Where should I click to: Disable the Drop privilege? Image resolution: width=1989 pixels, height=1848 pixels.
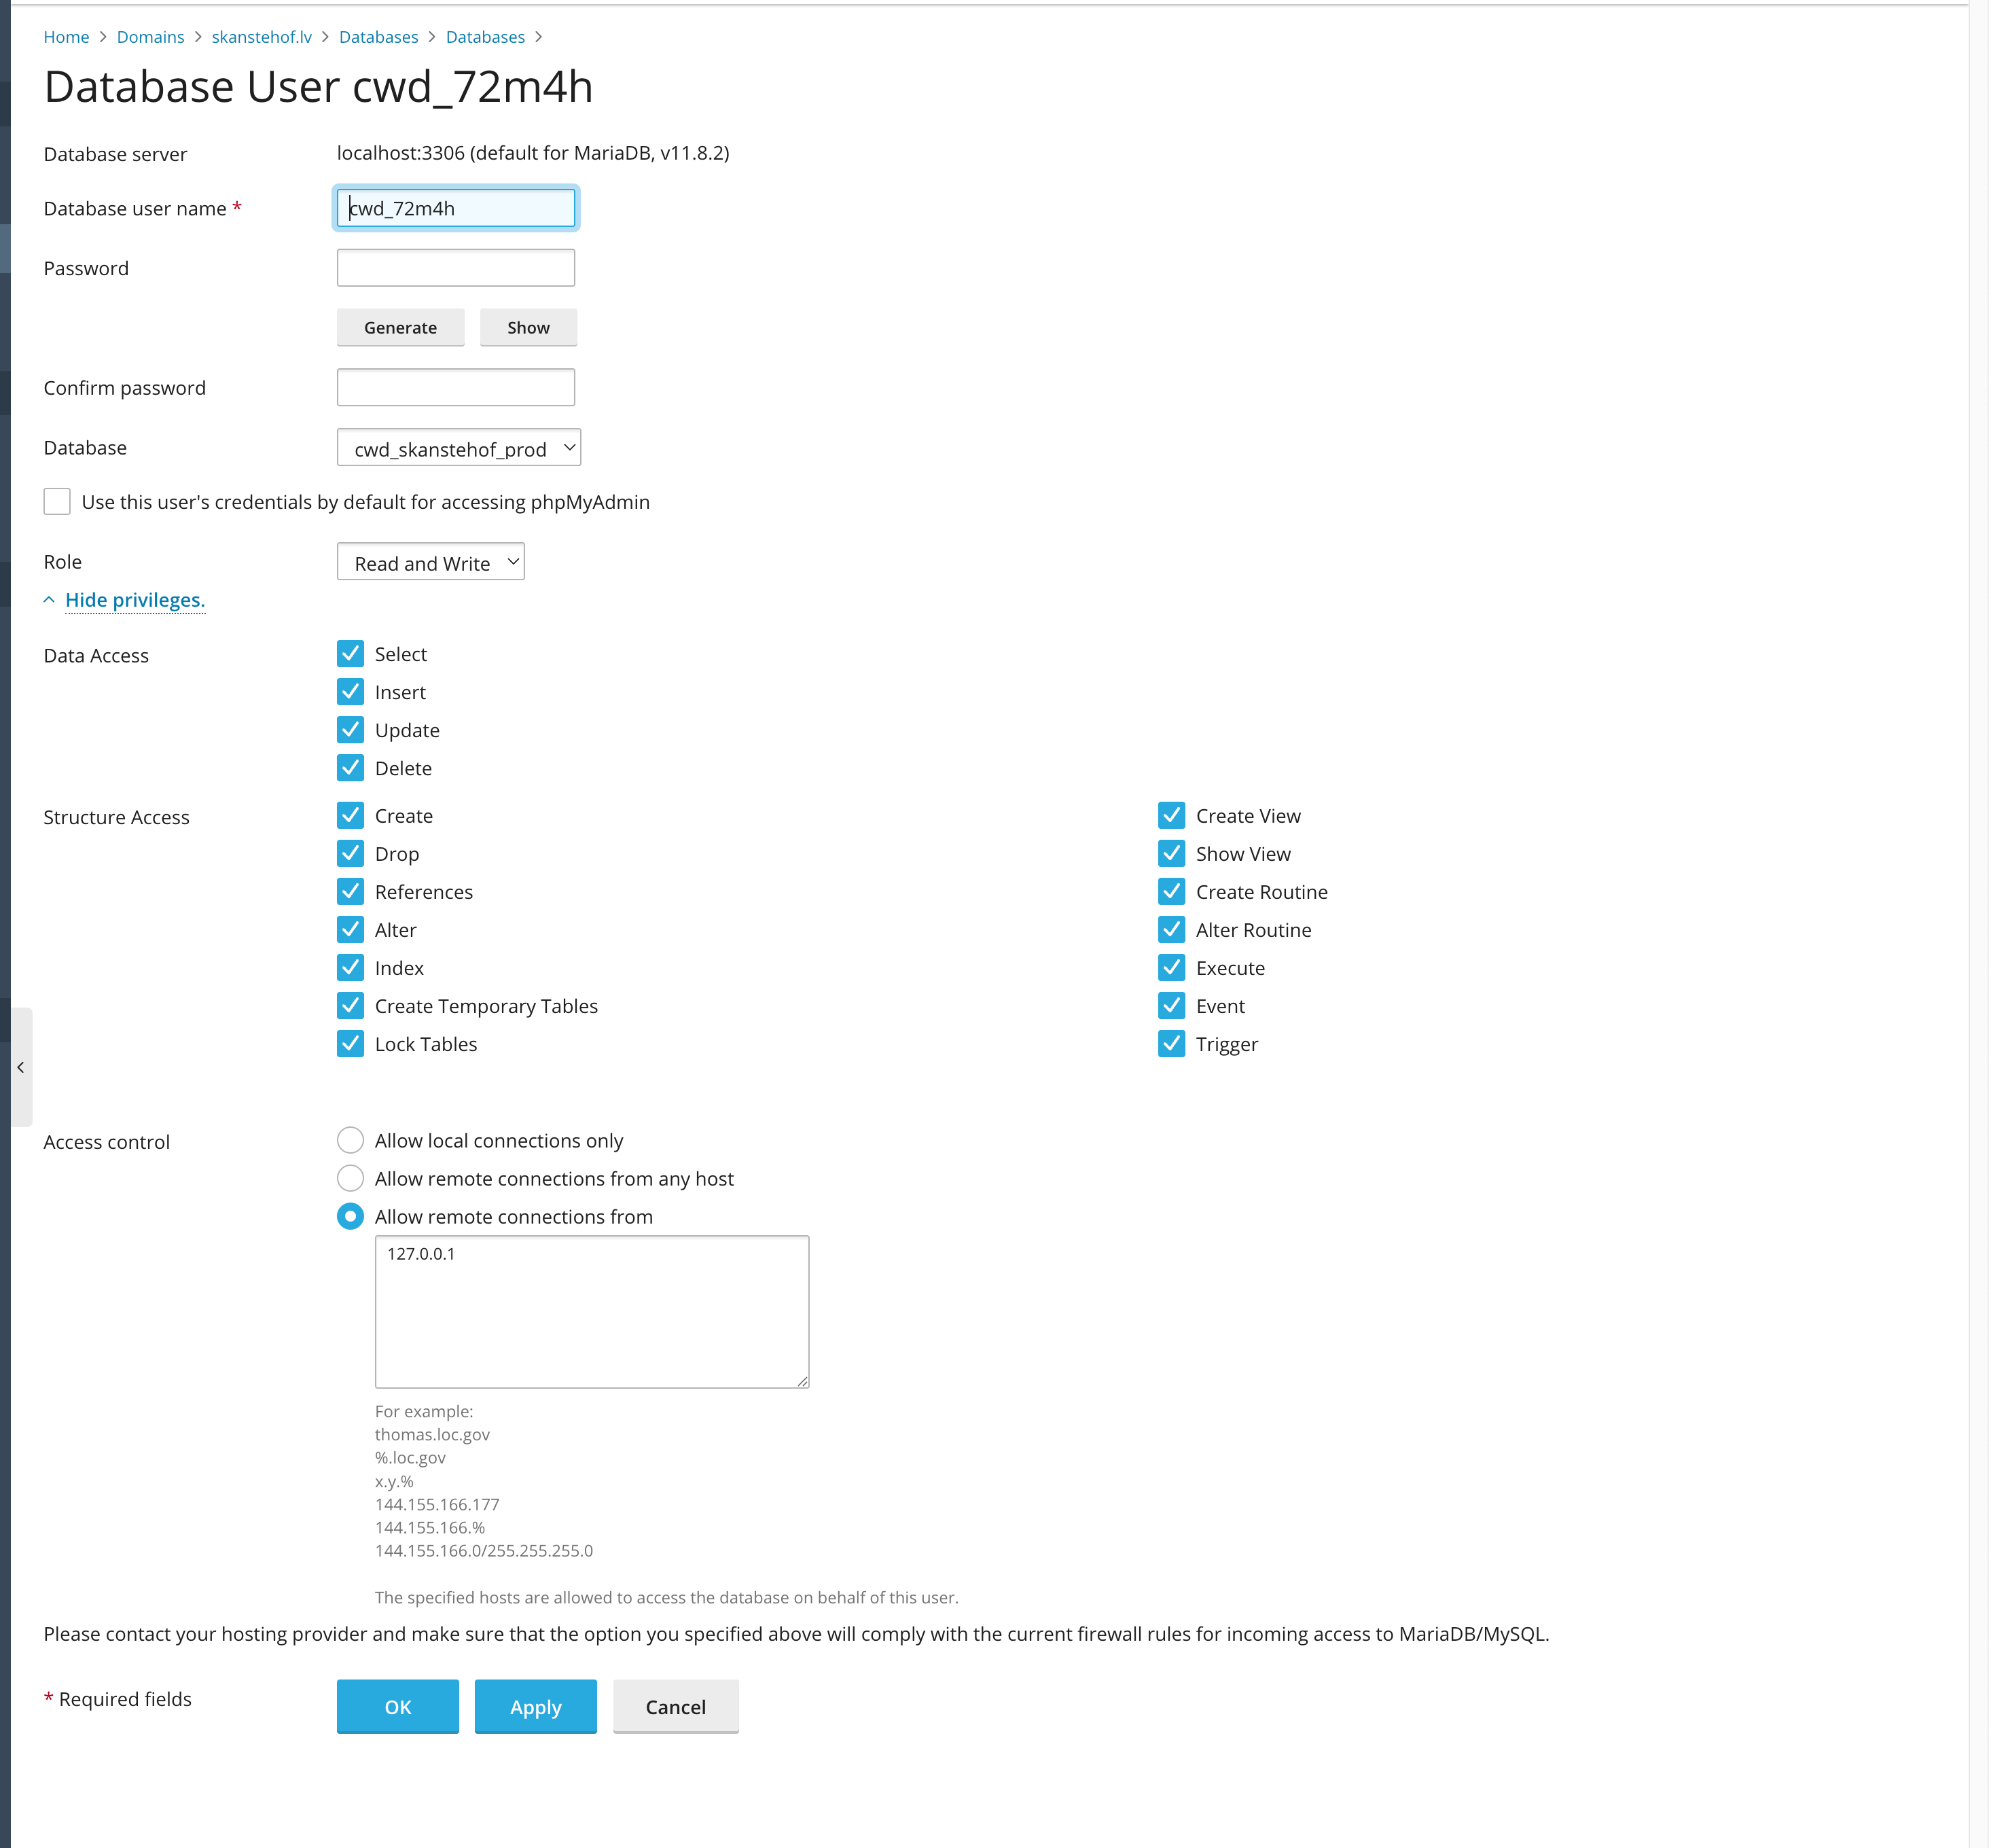coord(351,854)
